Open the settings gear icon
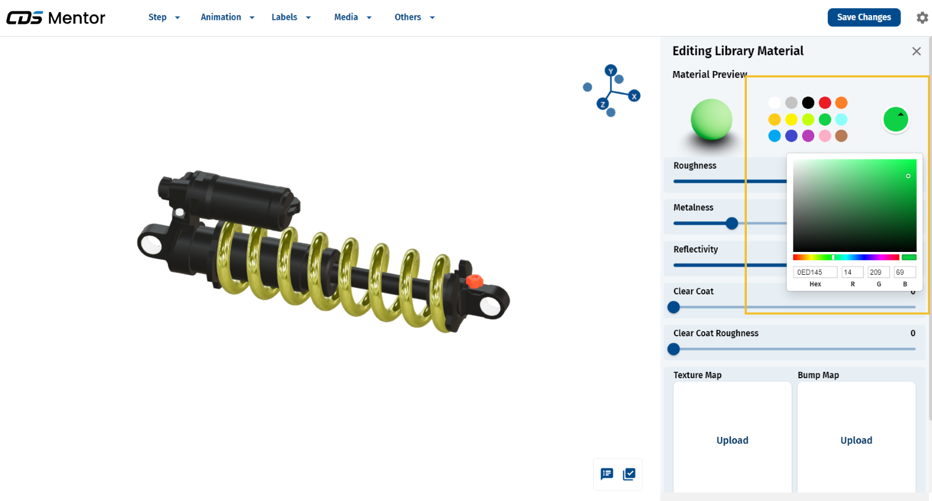Viewport: 932px width, 501px height. (922, 17)
